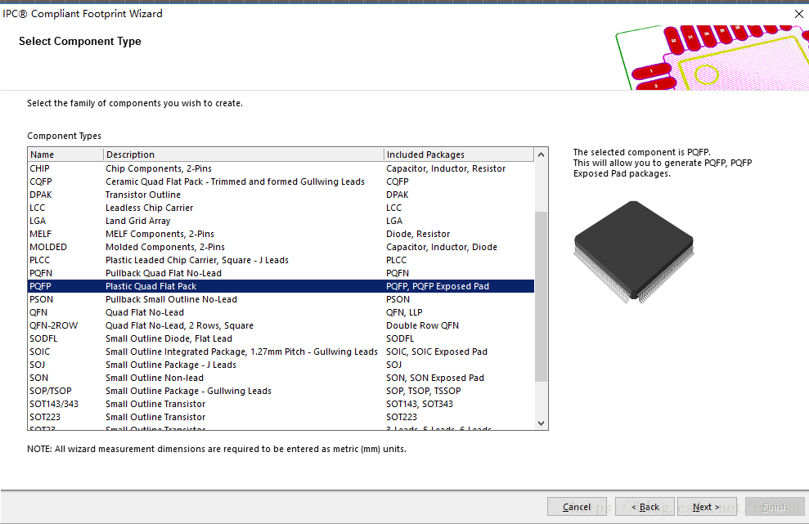Select the CQFP component row
Image resolution: width=809 pixels, height=524 pixels.
click(x=41, y=181)
